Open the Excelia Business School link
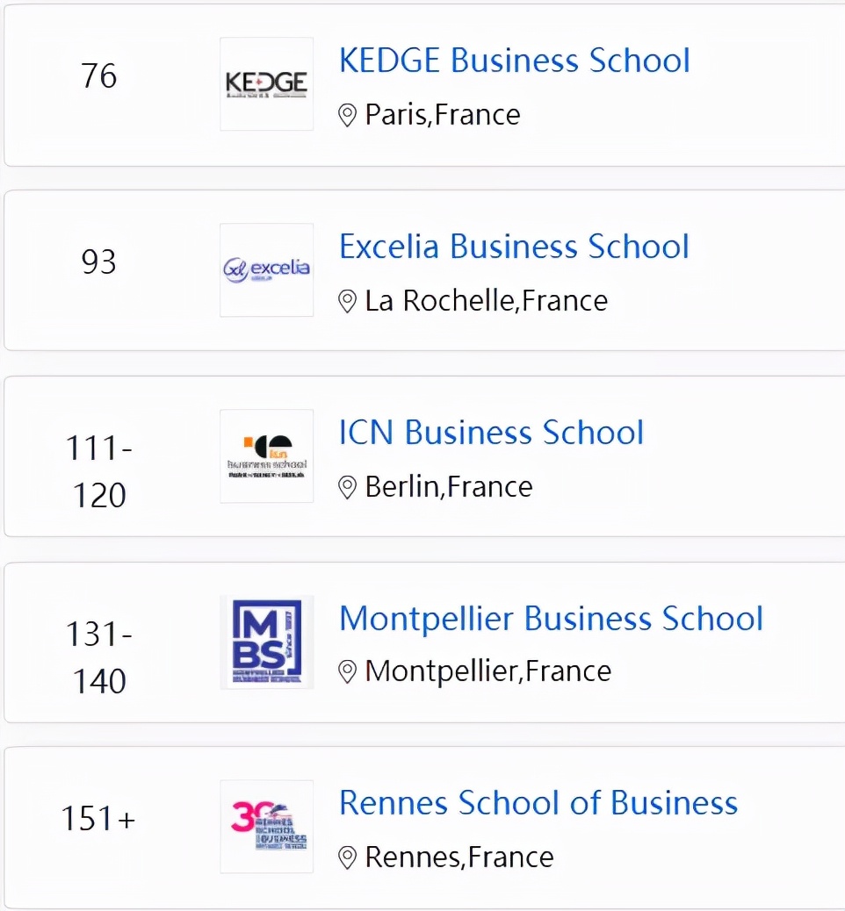 [514, 247]
